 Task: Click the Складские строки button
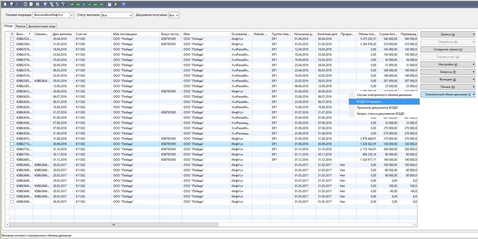coord(448,49)
